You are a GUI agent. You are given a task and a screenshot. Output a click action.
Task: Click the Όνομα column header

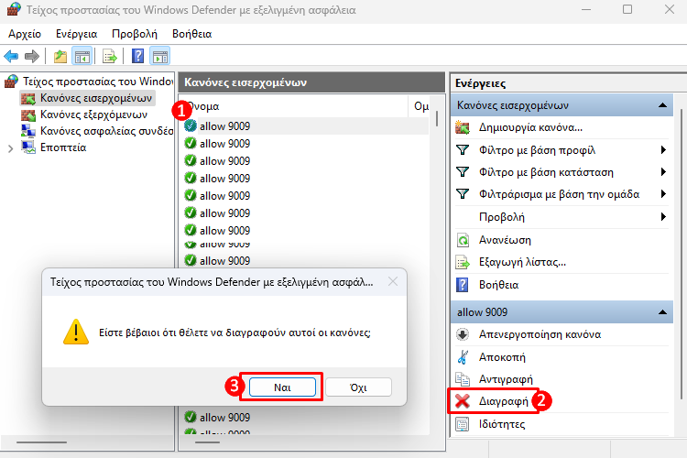293,106
